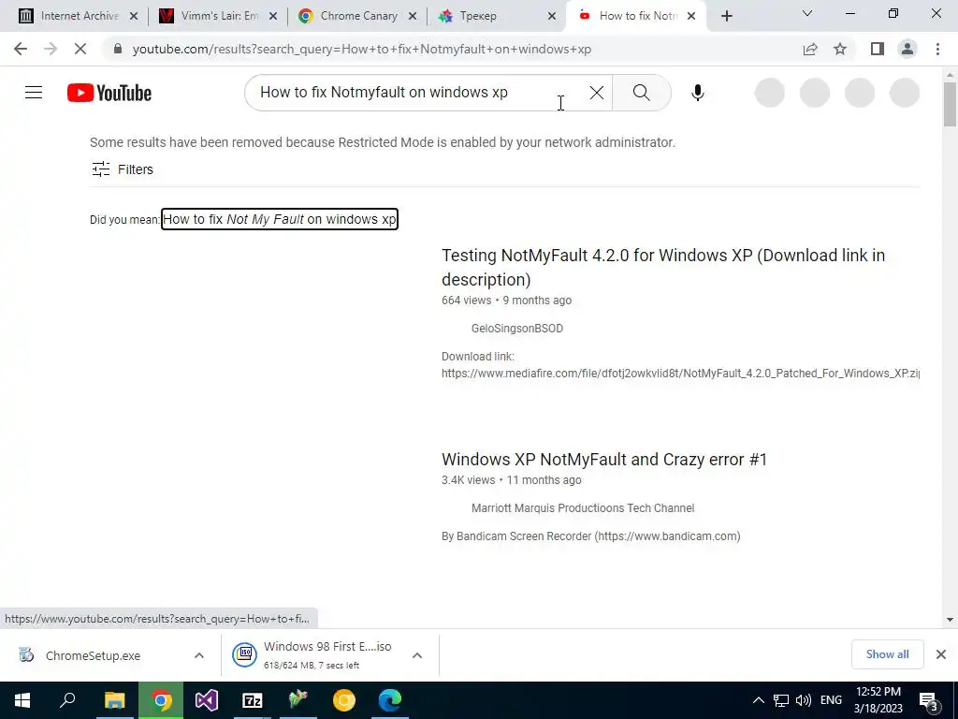This screenshot has height=719, width=958.
Task: Click the page vertical scrollbar thumb
Action: 950,103
